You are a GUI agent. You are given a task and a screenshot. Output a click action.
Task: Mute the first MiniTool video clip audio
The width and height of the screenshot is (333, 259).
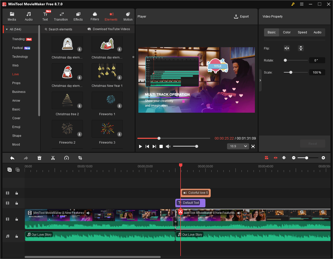click(x=88, y=213)
